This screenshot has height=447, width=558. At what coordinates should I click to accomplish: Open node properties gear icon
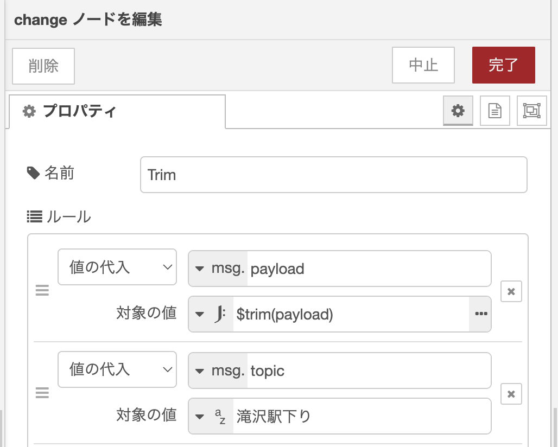tap(458, 111)
